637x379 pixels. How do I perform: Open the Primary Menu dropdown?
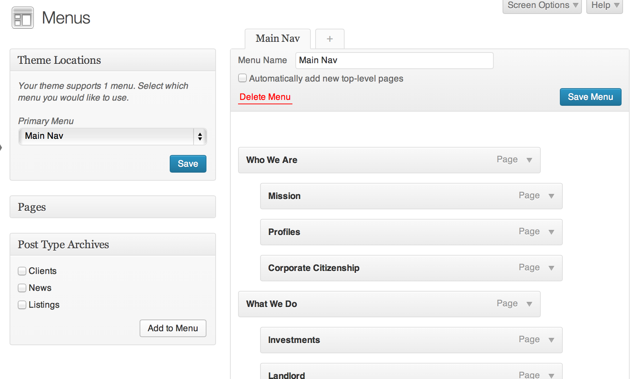(x=112, y=137)
